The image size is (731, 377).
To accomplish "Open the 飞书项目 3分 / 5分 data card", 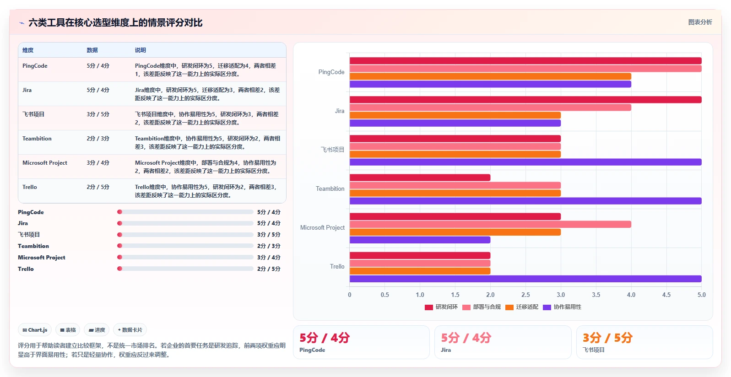I will coord(644,342).
